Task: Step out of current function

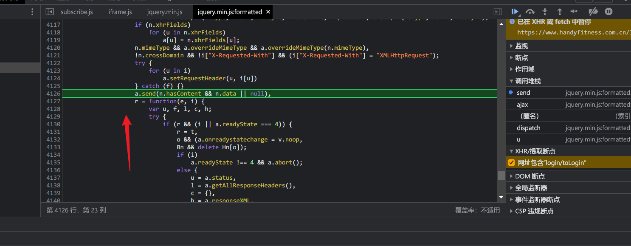Action: pyautogui.click(x=560, y=11)
